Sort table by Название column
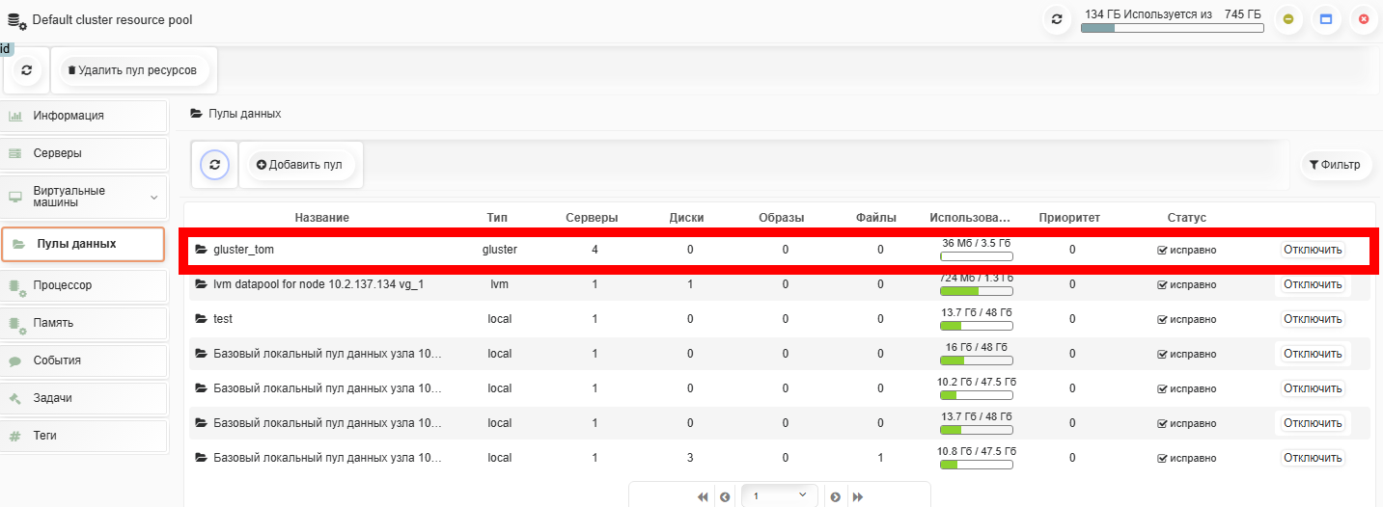 pyautogui.click(x=322, y=218)
